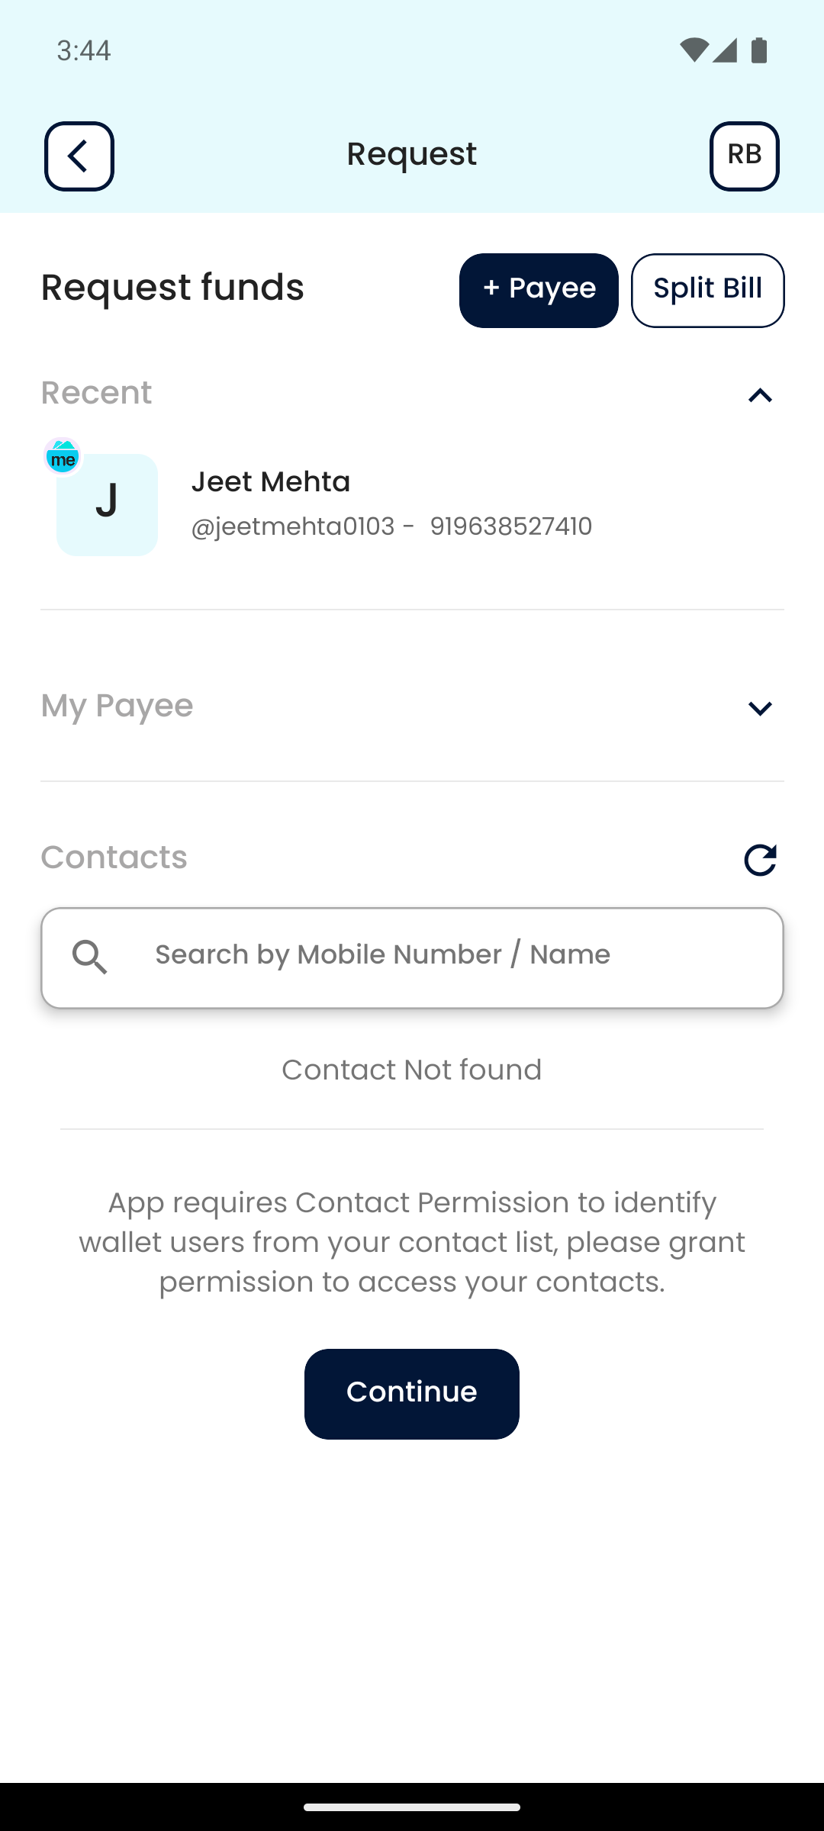The image size is (824, 1831).
Task: Open the RB profile avatar
Action: (x=744, y=156)
